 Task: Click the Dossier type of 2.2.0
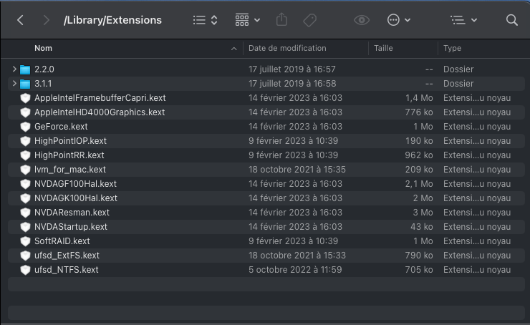(458, 69)
